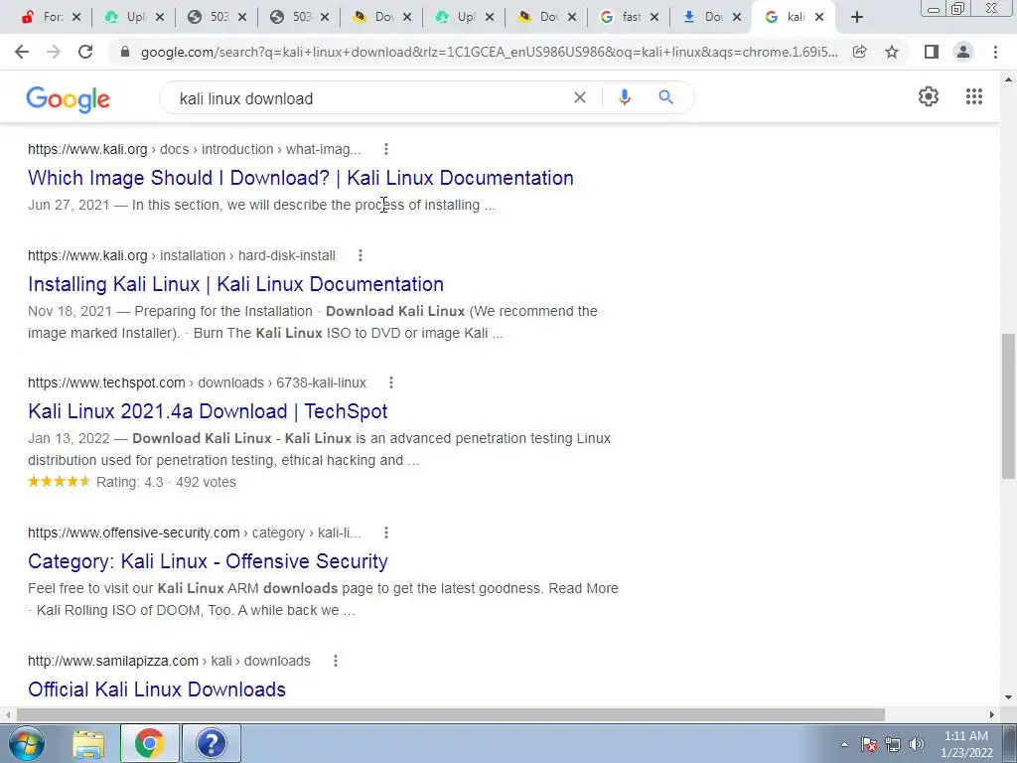Click the share page icon in address bar
Screen dimensions: 1017x763
859,52
